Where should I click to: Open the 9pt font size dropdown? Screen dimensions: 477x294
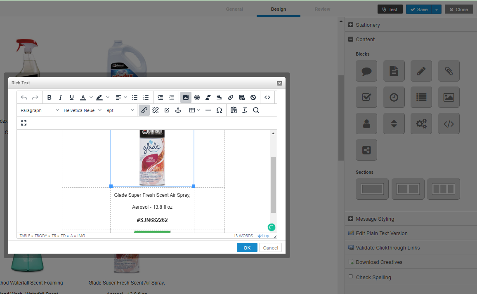pos(120,110)
